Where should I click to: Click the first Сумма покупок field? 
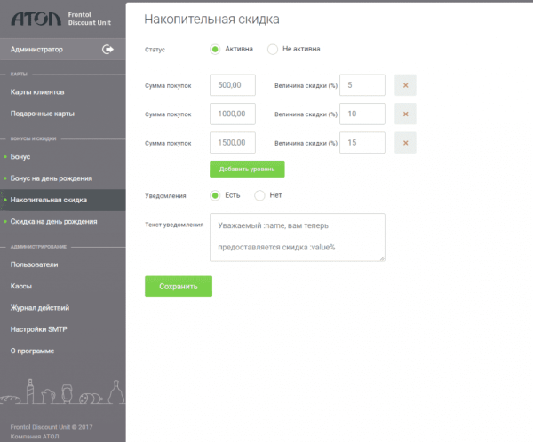[233, 85]
